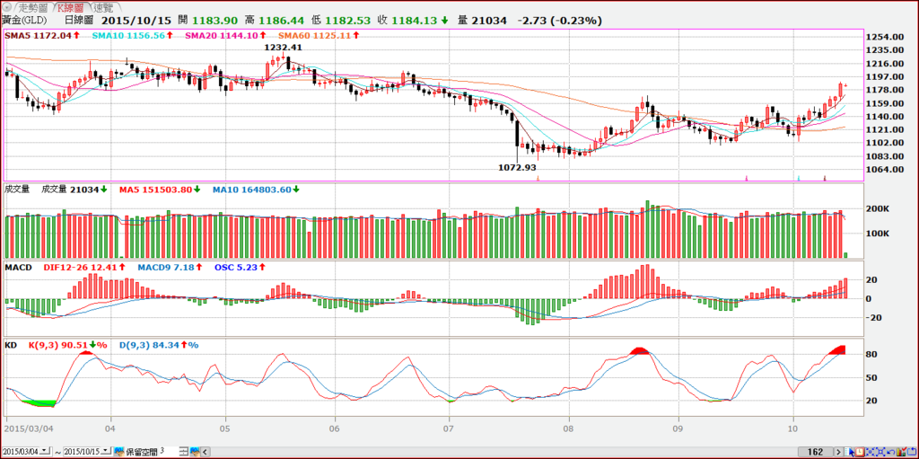
Task: Click the blue export share icon
Action: point(912,452)
